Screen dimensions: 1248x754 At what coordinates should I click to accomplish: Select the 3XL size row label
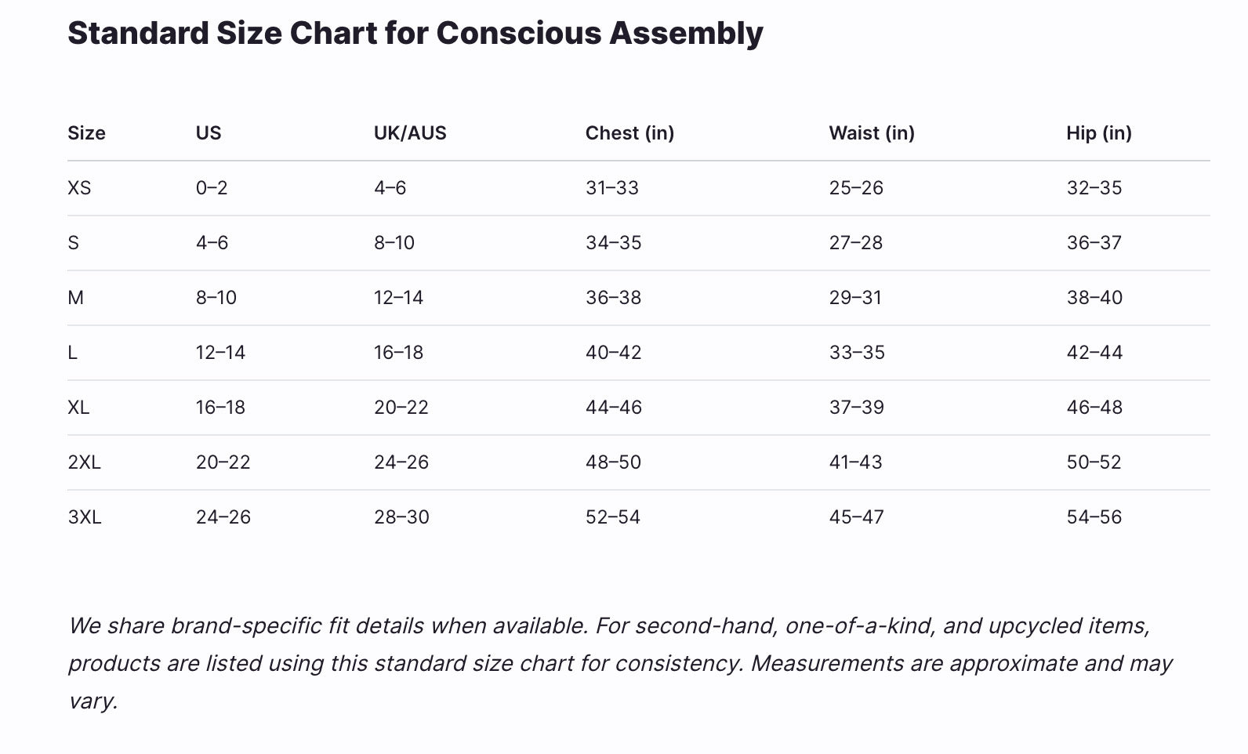coord(85,517)
